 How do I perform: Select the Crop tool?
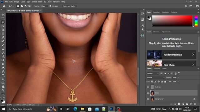3,30
